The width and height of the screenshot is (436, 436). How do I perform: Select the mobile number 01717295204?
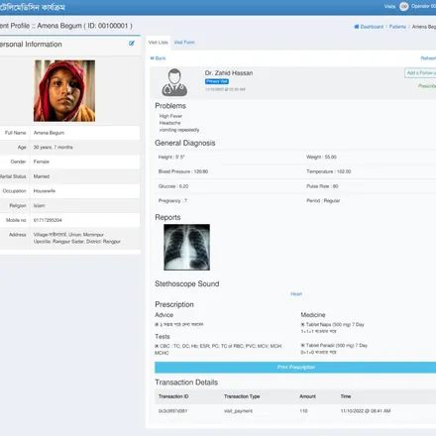pos(48,220)
